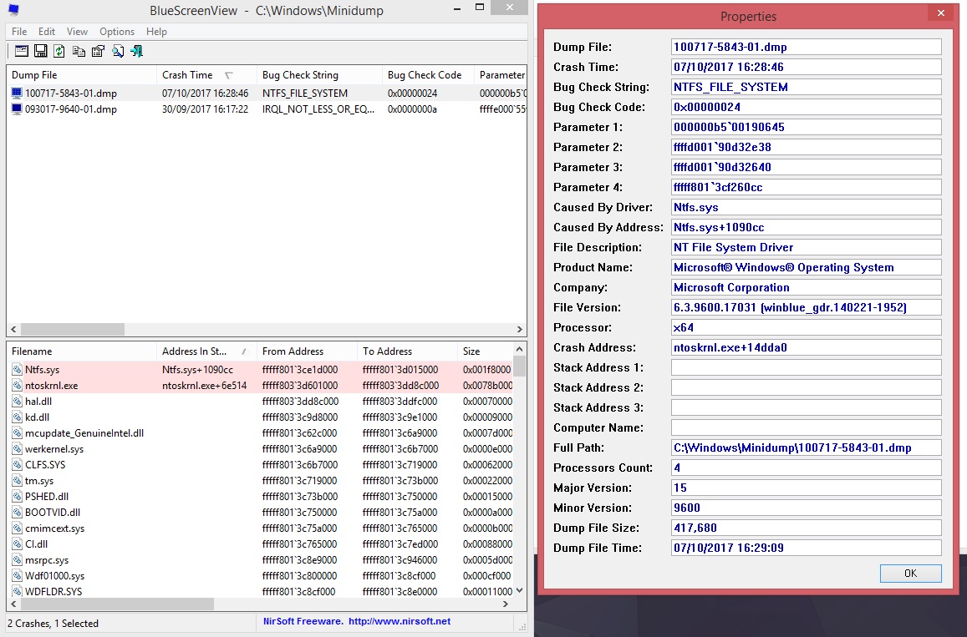Viewport: 967px width, 637px height.
Task: Click the mcupdate_GenuineIntel.dll file icon
Action: click(x=17, y=433)
